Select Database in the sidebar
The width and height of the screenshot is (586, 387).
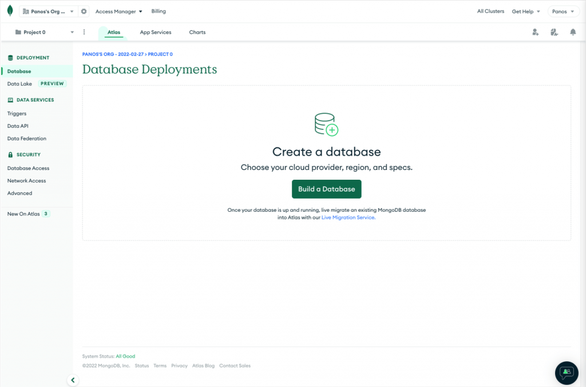[x=37, y=71]
